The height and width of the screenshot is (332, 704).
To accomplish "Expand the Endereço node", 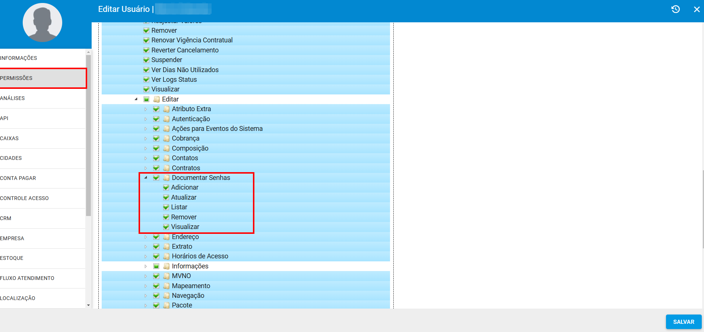I will tap(146, 237).
